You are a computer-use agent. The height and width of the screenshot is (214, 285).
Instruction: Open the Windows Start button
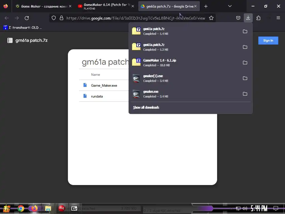(x=7, y=208)
